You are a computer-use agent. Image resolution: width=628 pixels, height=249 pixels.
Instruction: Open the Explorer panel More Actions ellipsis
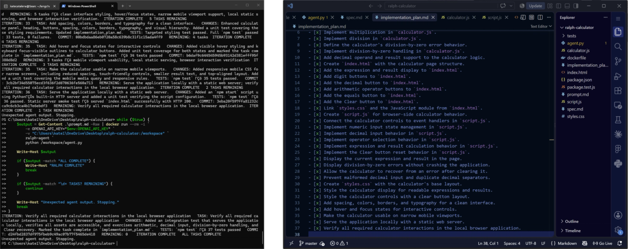click(605, 17)
